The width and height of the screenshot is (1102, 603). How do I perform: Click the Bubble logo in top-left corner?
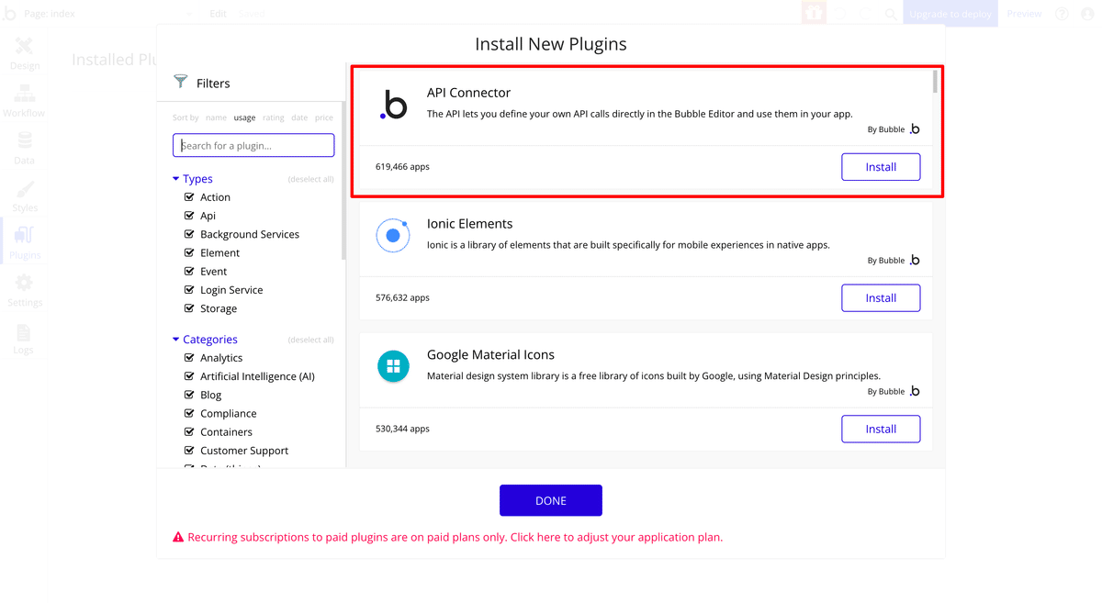point(9,14)
